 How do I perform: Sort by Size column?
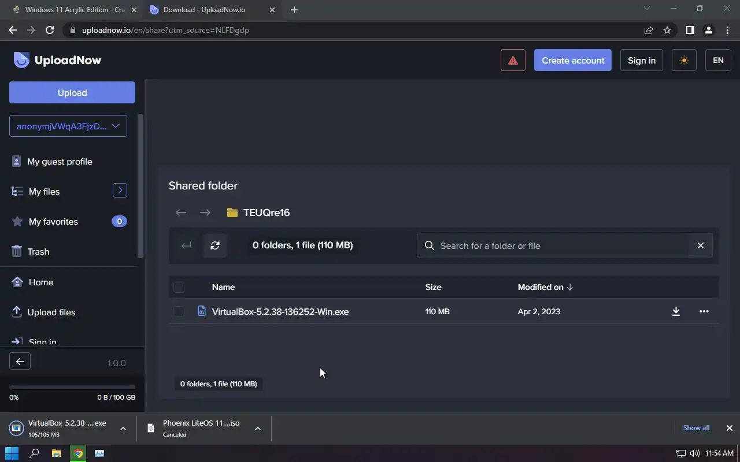(x=434, y=287)
